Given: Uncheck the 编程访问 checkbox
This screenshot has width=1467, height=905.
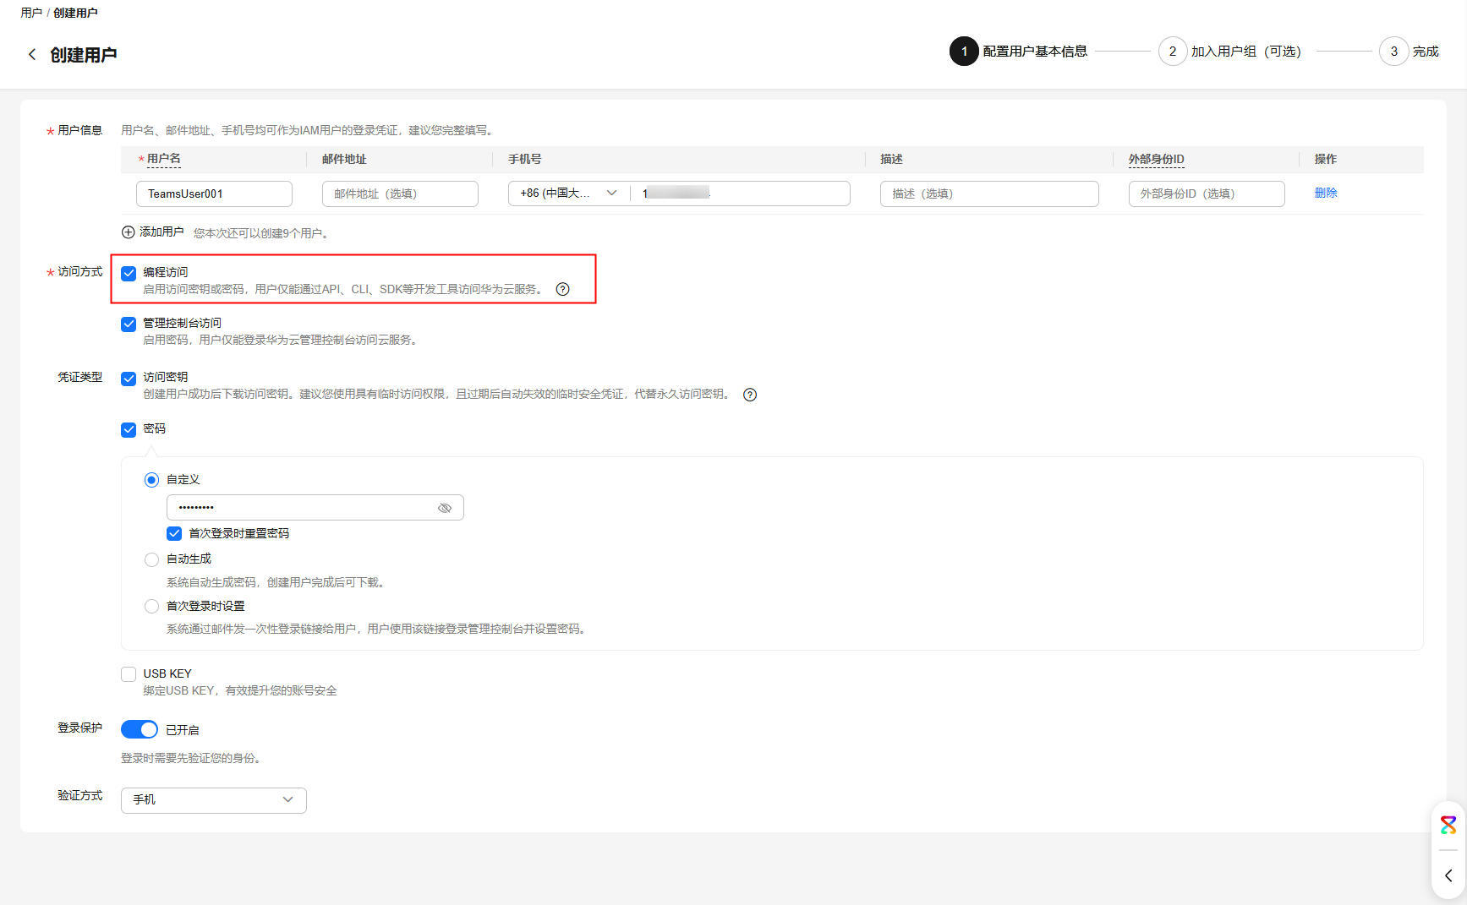Looking at the screenshot, I should point(129,274).
